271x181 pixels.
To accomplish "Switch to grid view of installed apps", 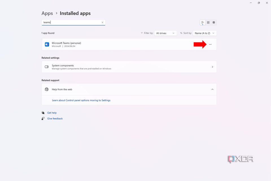I will tap(208, 22).
